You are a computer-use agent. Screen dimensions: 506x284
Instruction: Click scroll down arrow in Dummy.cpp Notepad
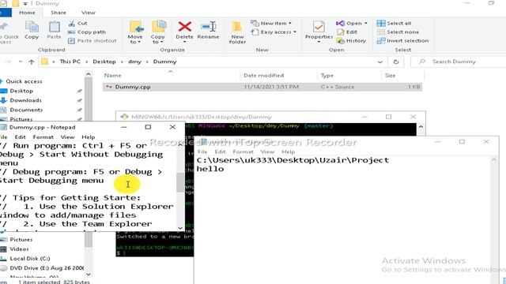click(180, 228)
